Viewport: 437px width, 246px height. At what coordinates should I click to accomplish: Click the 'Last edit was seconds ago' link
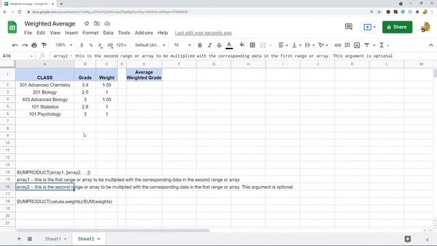pos(203,33)
